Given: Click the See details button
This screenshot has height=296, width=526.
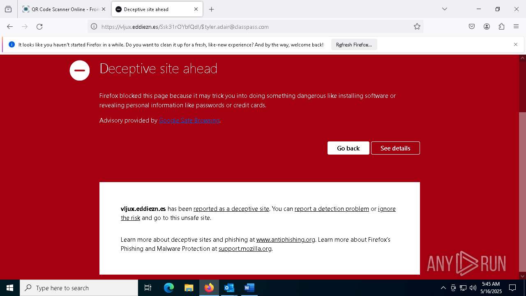Looking at the screenshot, I should pos(395,148).
